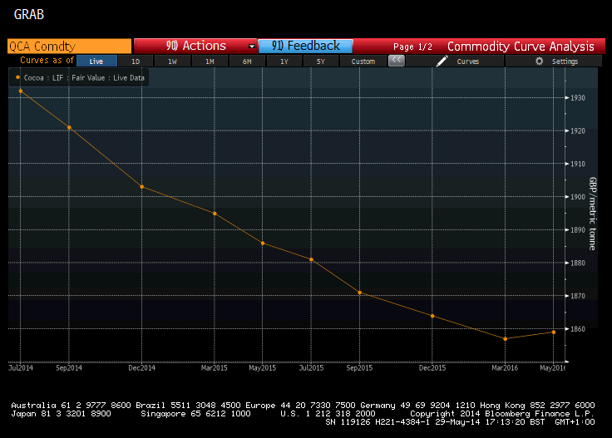Click the Commodity Curve Analysis title
This screenshot has width=612, height=438.
pos(521,47)
